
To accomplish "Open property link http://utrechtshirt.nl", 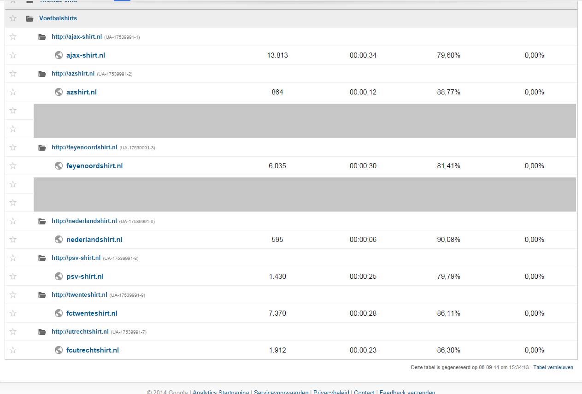I will click(80, 332).
